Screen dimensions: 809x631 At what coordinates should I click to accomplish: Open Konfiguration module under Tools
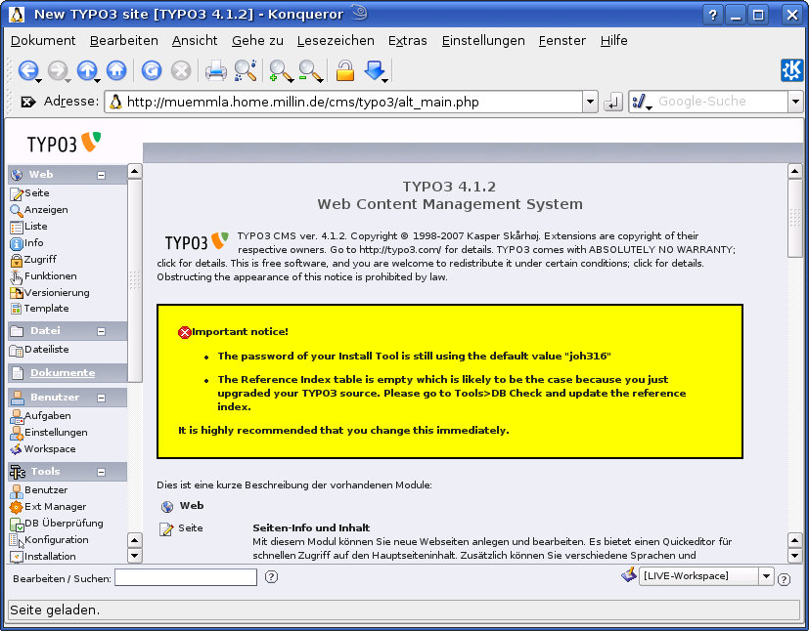coord(49,540)
